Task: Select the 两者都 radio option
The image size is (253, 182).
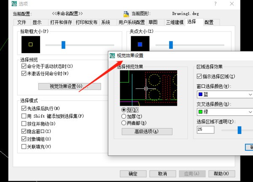Action: [x=124, y=123]
